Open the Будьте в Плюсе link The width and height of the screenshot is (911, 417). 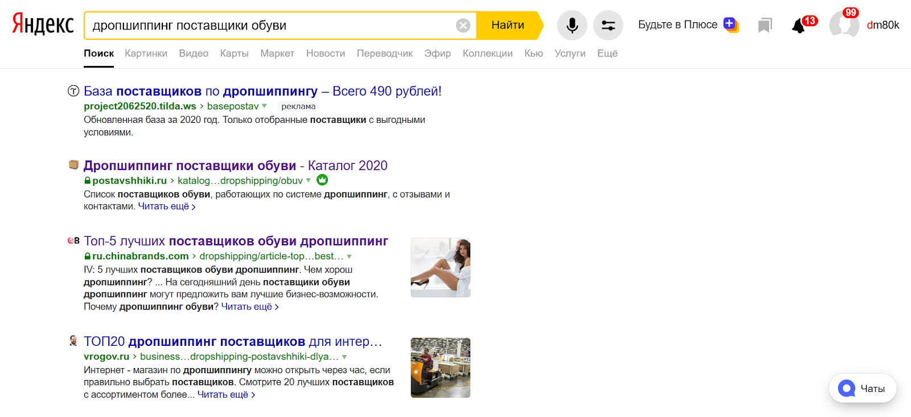coord(678,25)
